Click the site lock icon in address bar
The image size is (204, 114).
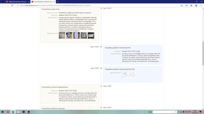point(18,5)
